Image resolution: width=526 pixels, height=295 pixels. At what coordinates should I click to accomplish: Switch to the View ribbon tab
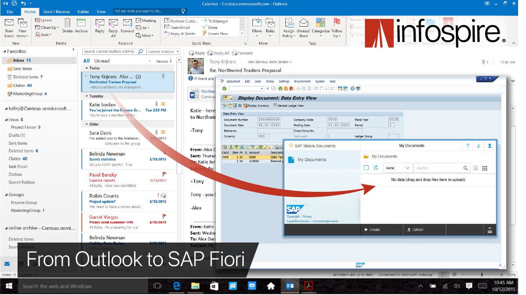click(101, 12)
